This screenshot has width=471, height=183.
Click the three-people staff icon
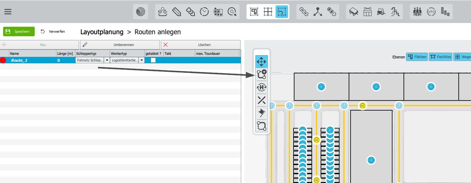(x=417, y=12)
